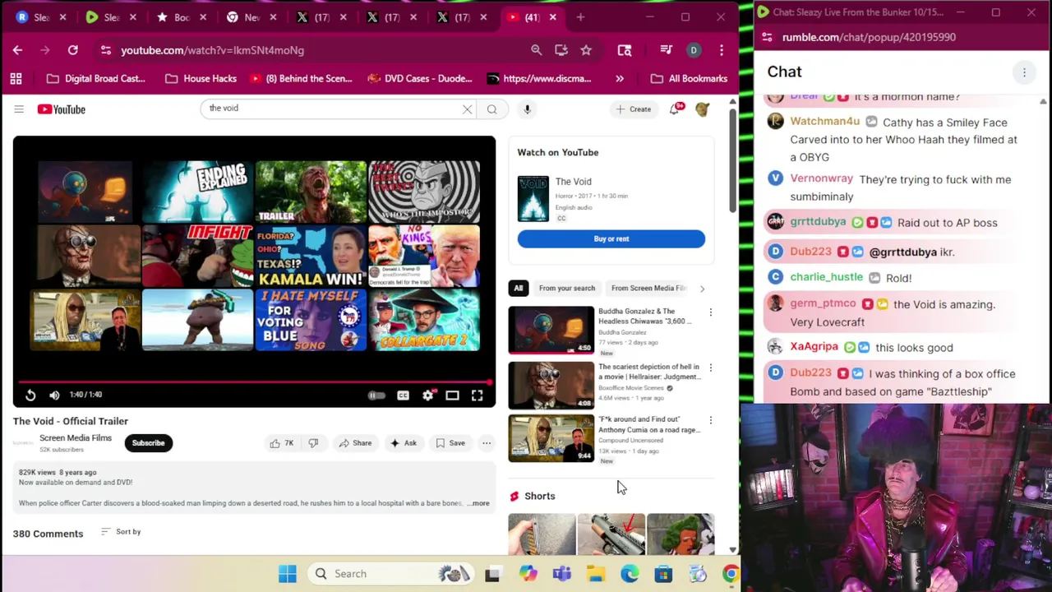This screenshot has height=592, width=1052.
Task: Open the comments Sort by menu
Action: tap(121, 532)
